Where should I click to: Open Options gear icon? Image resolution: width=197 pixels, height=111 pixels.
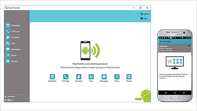click(x=142, y=14)
